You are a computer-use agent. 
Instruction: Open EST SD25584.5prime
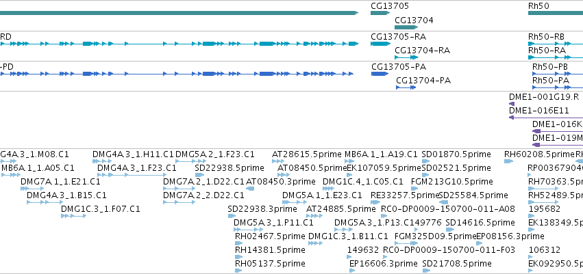(x=443, y=202)
